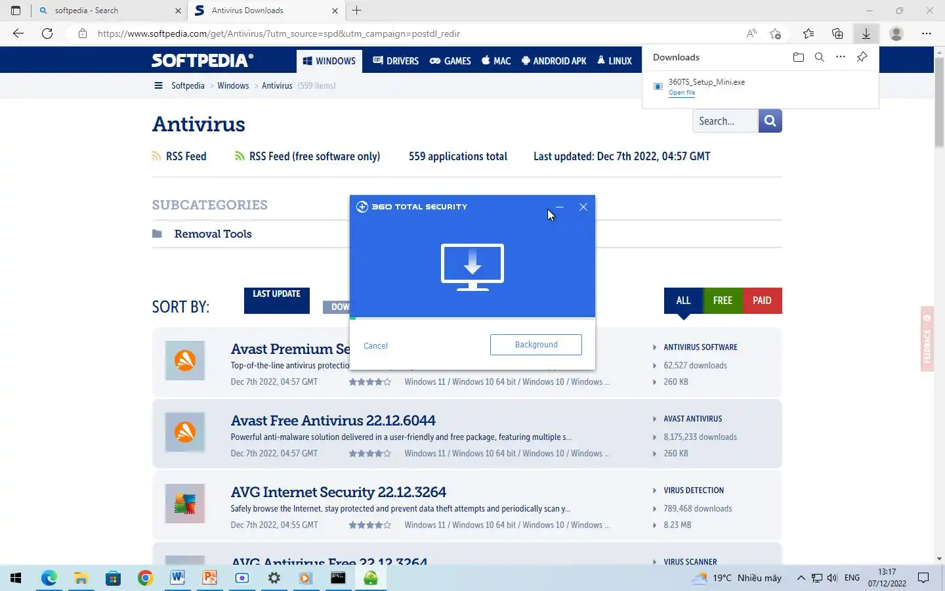Open more options in Downloads panel
945x591 pixels.
pos(841,57)
